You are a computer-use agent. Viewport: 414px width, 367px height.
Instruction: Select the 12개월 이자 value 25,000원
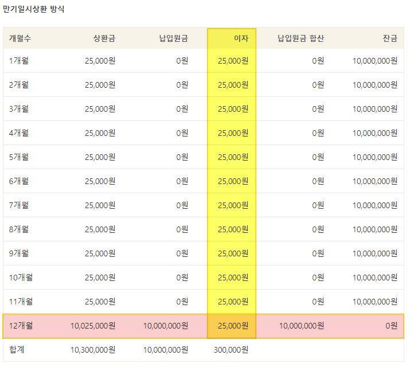pos(233,326)
